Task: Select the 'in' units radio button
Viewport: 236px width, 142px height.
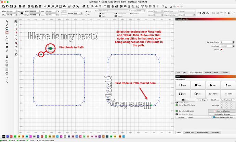Action: pyautogui.click(x=87, y=15)
